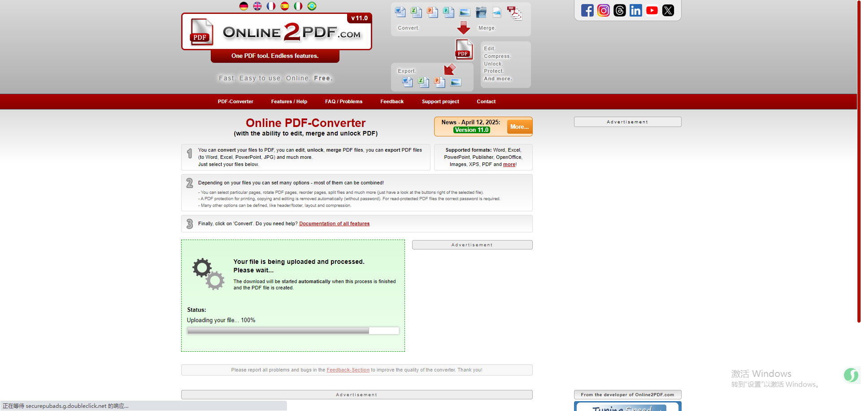861x411 pixels.
Task: Open the YouTube social icon
Action: (652, 10)
